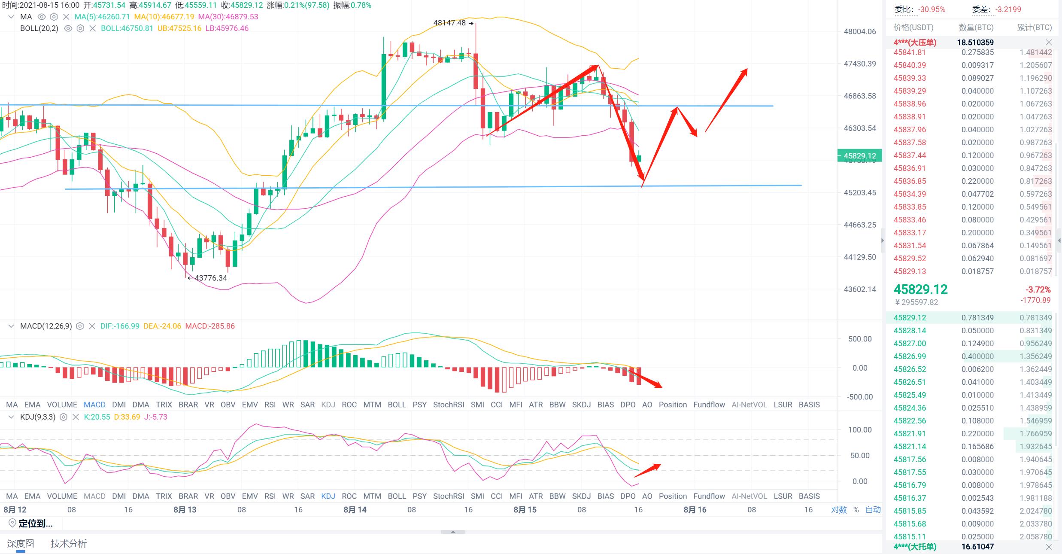Open MACD(12,26,9) settings icon
Screen dimensions: 1062x554
click(x=80, y=326)
